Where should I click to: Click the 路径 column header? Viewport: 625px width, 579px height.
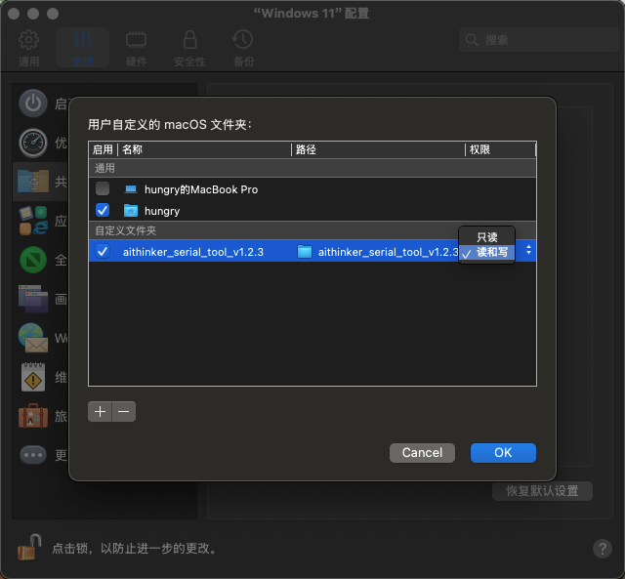point(378,149)
